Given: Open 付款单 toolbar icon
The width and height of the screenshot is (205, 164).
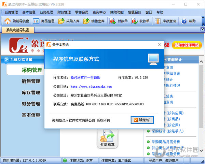Looking at the screenshot, I should 112,21.
